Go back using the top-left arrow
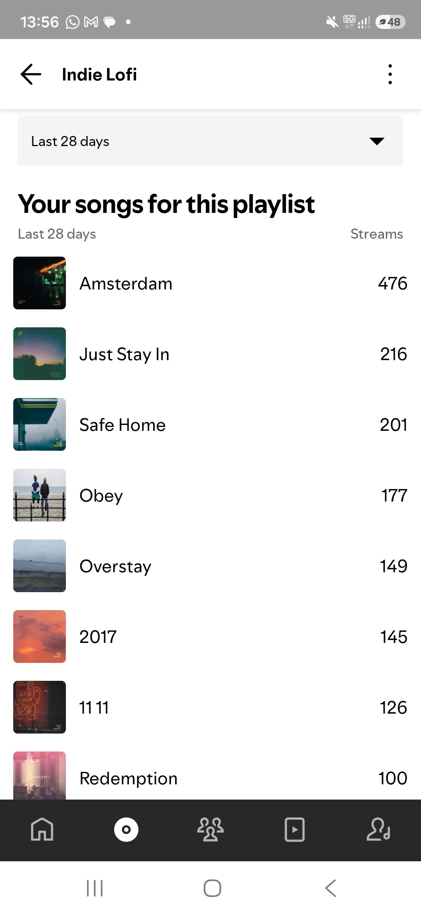Viewport: 421px width, 914px height. (31, 74)
